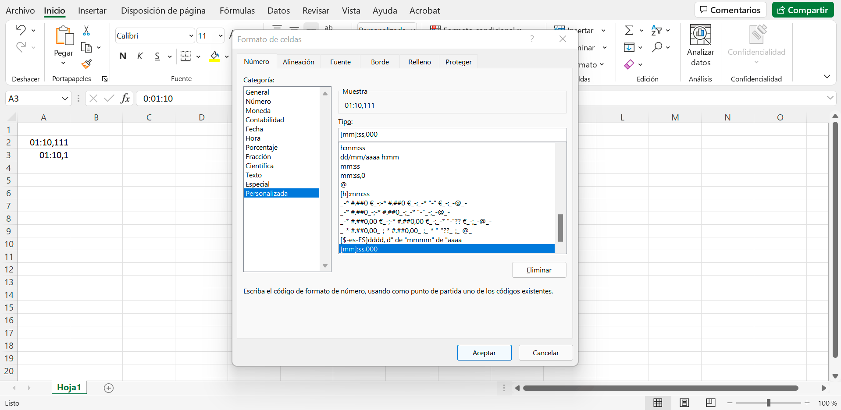Open the Archivo menu
This screenshot has width=841, height=410.
pos(20,11)
